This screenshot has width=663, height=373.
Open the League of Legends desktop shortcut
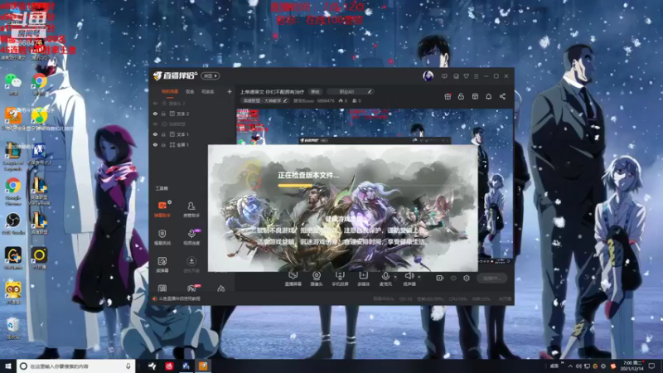point(12,157)
